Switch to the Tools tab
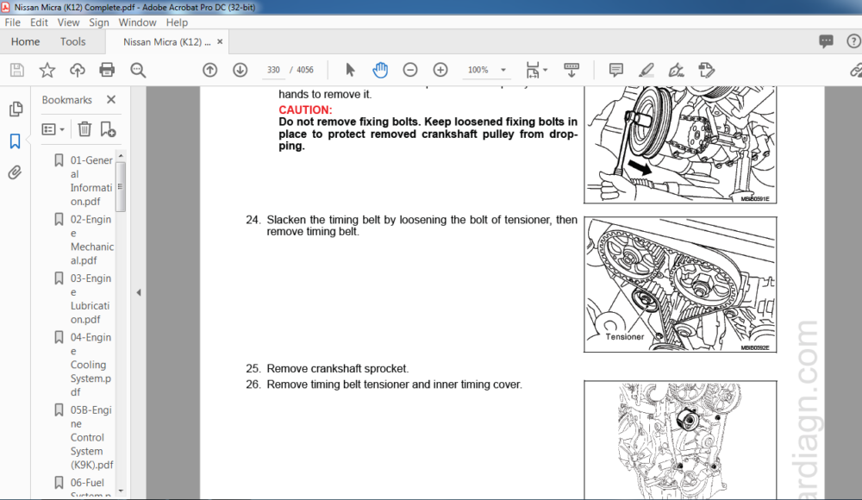 (73, 41)
